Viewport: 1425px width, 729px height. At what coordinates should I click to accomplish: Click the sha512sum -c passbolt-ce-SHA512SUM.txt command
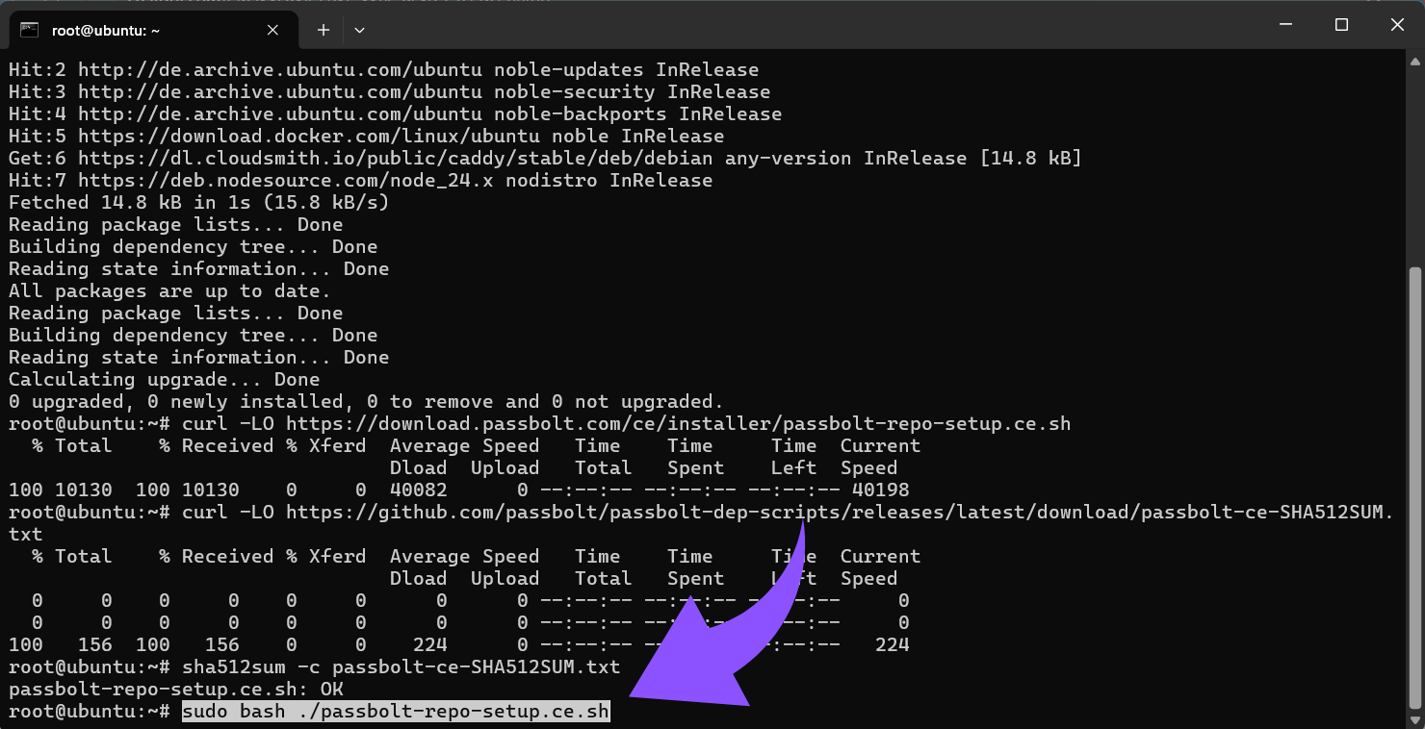tap(402, 666)
